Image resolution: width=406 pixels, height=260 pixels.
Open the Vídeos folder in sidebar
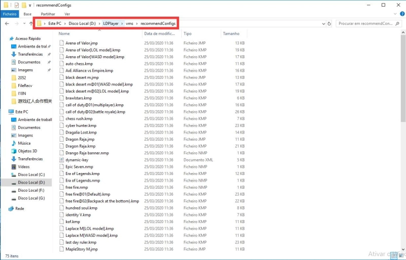[x=23, y=166]
